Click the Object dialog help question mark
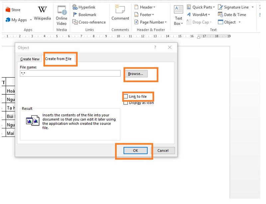Image resolution: width=266 pixels, height=204 pixels. click(155, 47)
